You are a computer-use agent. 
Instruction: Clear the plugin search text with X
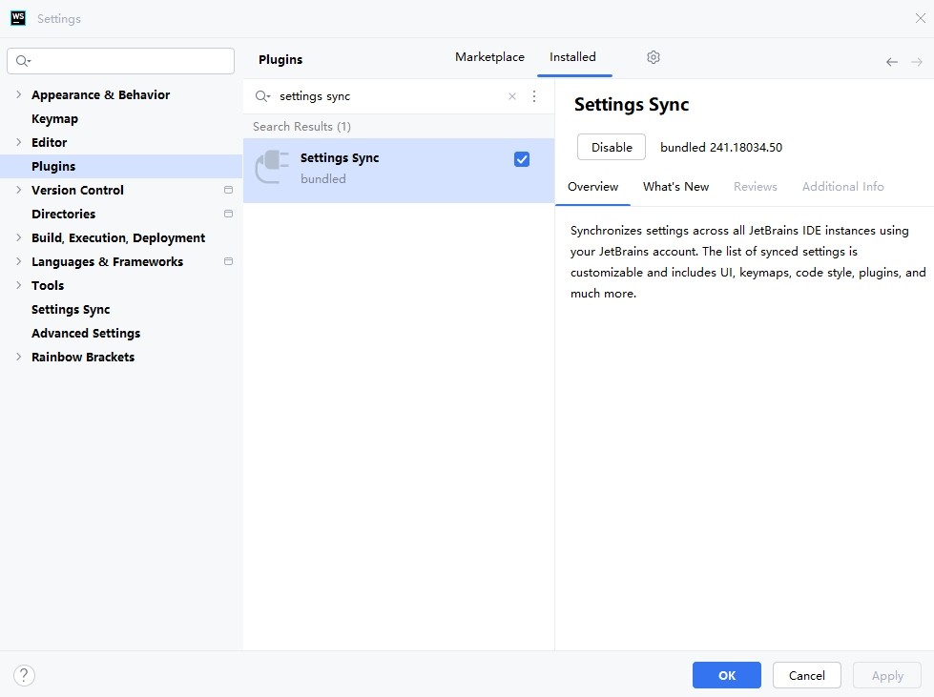512,96
